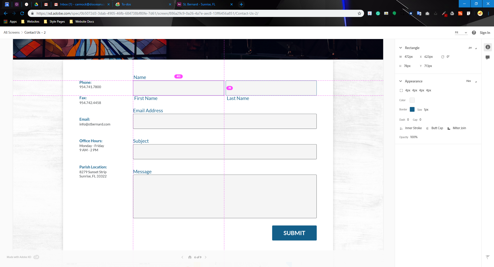Reload the page
The height and width of the screenshot is (267, 494).
(x=22, y=13)
